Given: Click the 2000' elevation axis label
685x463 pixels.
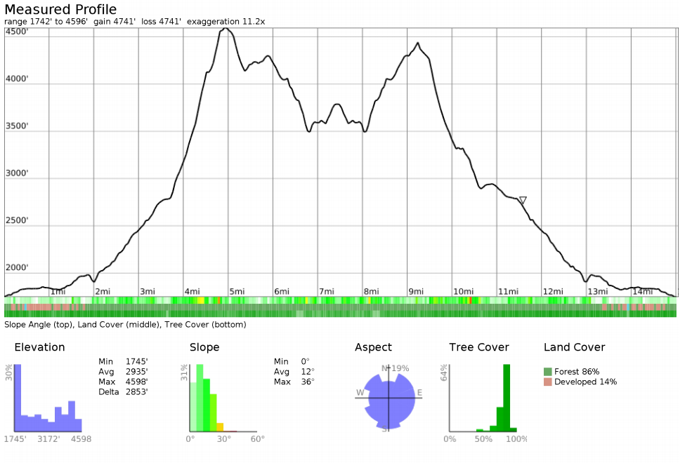Looking at the screenshot, I should [17, 267].
